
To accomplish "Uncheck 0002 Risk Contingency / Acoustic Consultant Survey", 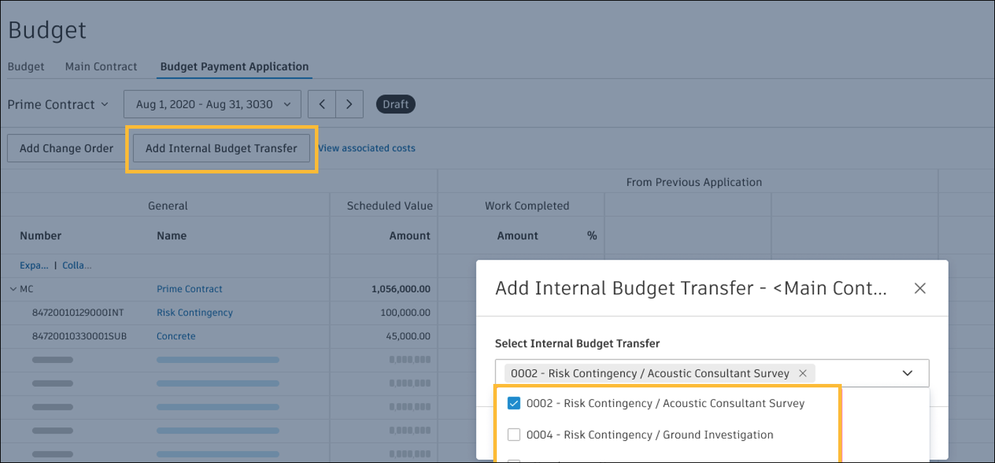I will 514,404.
